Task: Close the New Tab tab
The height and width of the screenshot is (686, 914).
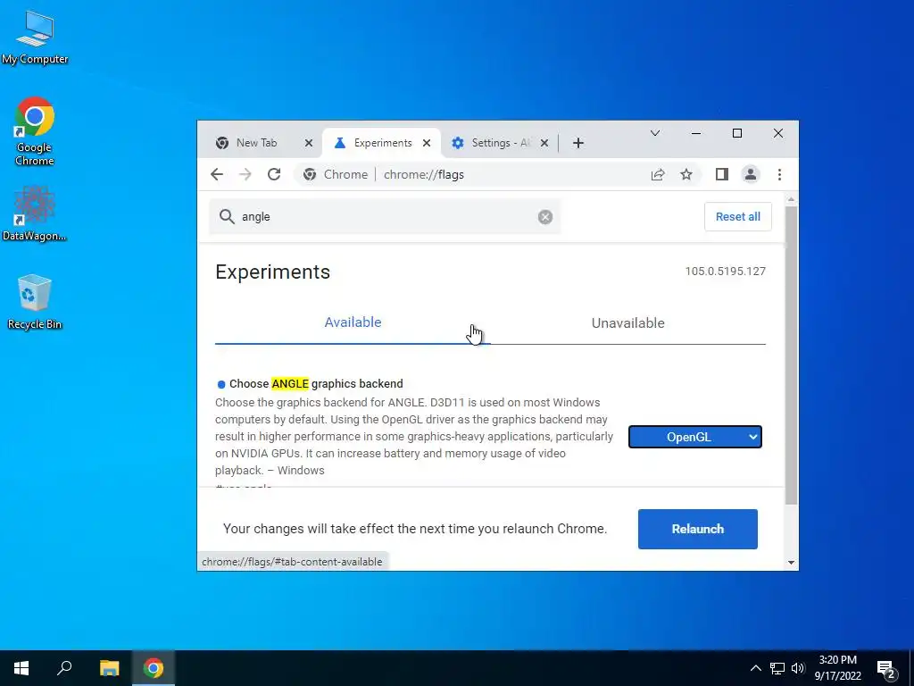Action: tap(309, 143)
